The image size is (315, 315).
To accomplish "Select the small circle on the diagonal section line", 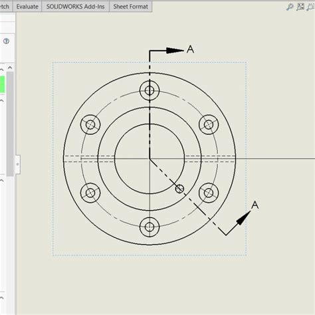I will point(179,189).
